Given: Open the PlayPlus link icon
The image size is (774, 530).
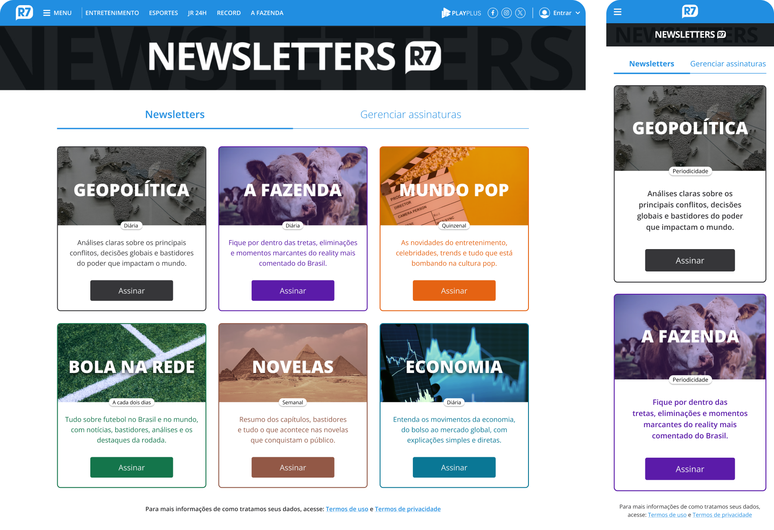Looking at the screenshot, I should 461,13.
